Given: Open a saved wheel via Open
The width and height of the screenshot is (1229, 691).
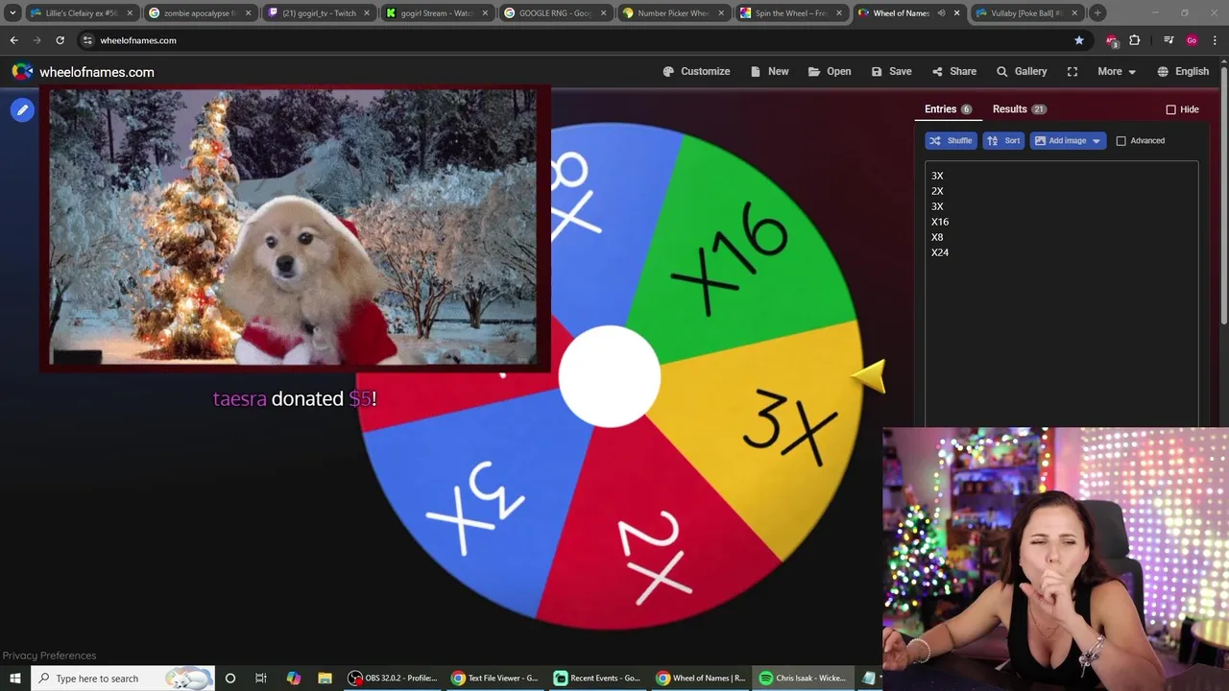Looking at the screenshot, I should pos(830,72).
